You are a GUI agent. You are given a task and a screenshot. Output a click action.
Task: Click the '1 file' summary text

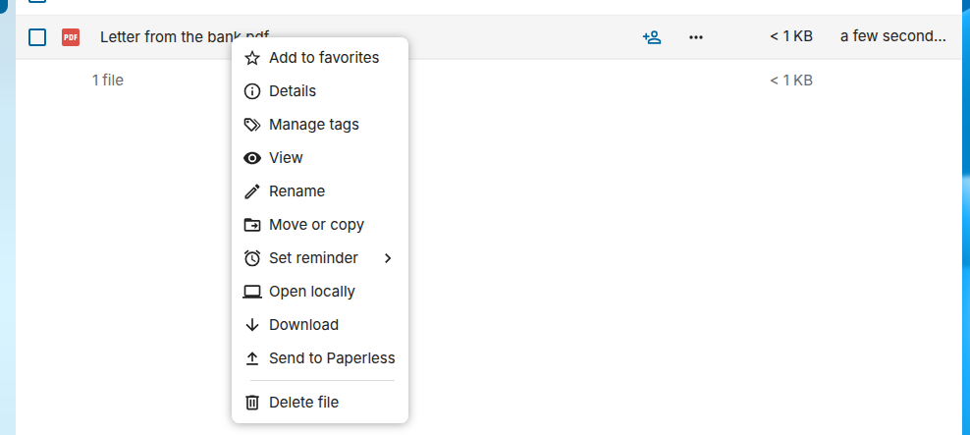tap(108, 80)
